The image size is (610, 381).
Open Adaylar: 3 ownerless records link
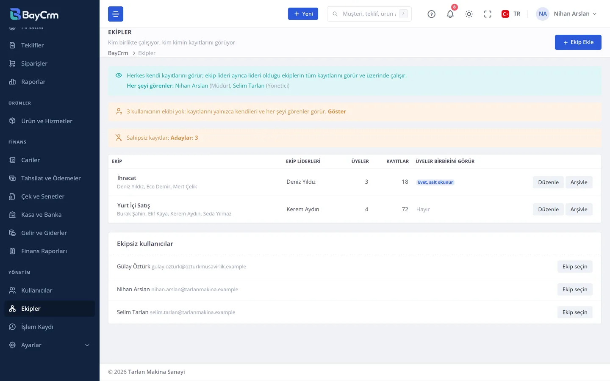(184, 138)
